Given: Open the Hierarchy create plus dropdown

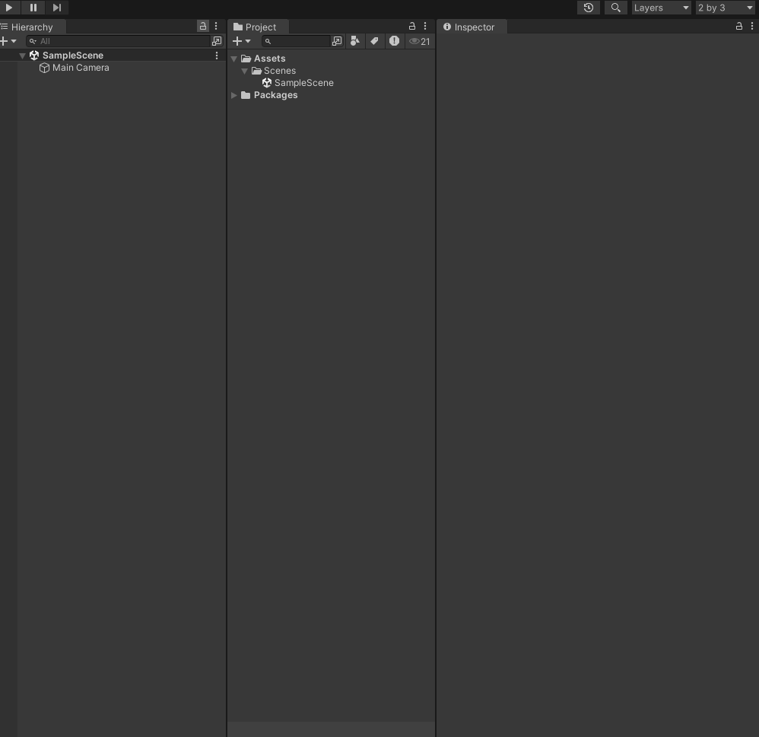Looking at the screenshot, I should coord(8,41).
